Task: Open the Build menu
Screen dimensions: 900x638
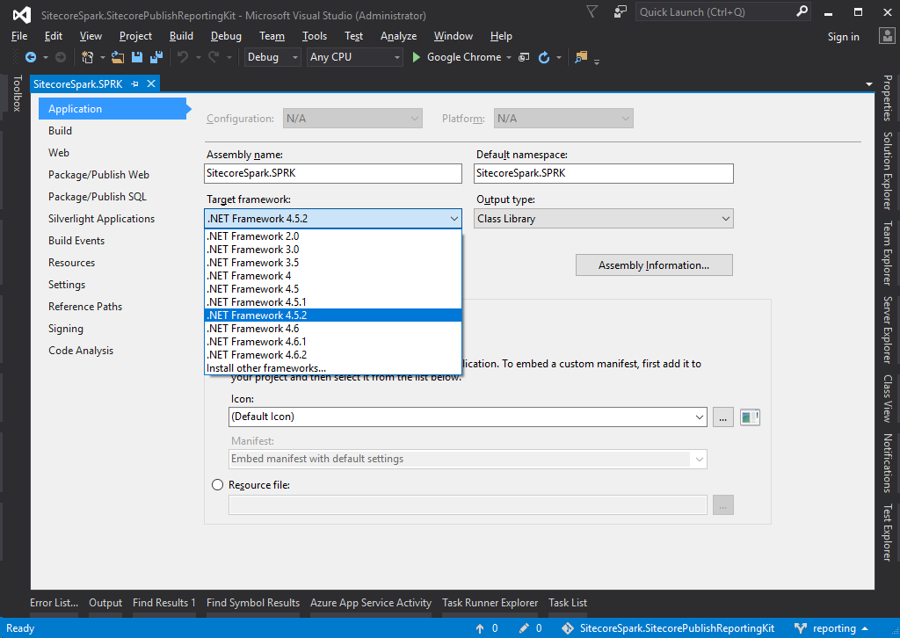Action: [x=181, y=36]
